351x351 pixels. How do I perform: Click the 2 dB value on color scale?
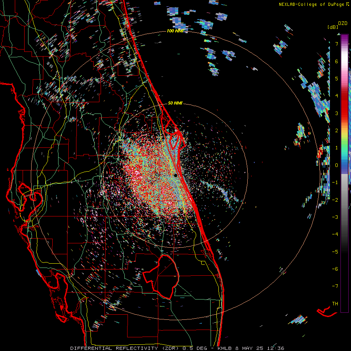[x=337, y=131]
